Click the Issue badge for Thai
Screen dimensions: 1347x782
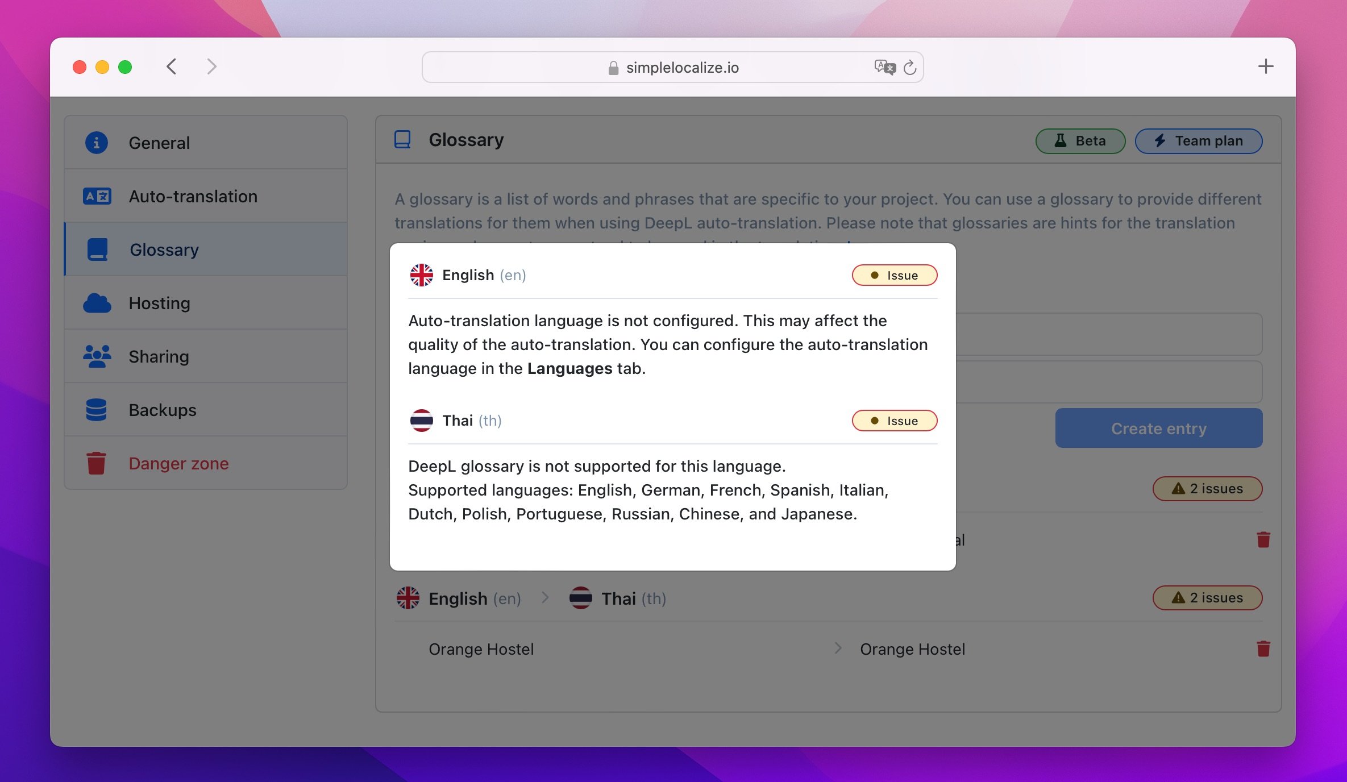coord(895,421)
